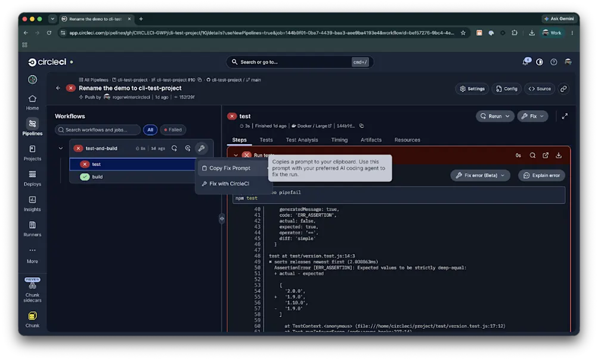The width and height of the screenshot is (598, 360).
Task: Open Pipelines in the sidebar
Action: (32, 127)
